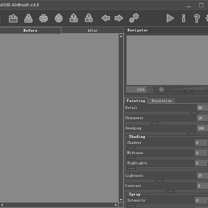
Task: Click the Load presets icon
Action: [x=73, y=18]
